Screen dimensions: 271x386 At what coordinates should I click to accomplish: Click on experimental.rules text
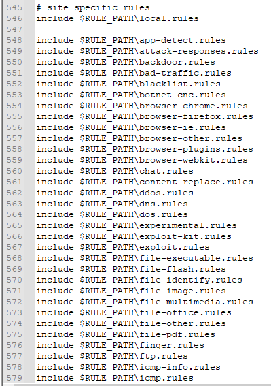(x=188, y=225)
